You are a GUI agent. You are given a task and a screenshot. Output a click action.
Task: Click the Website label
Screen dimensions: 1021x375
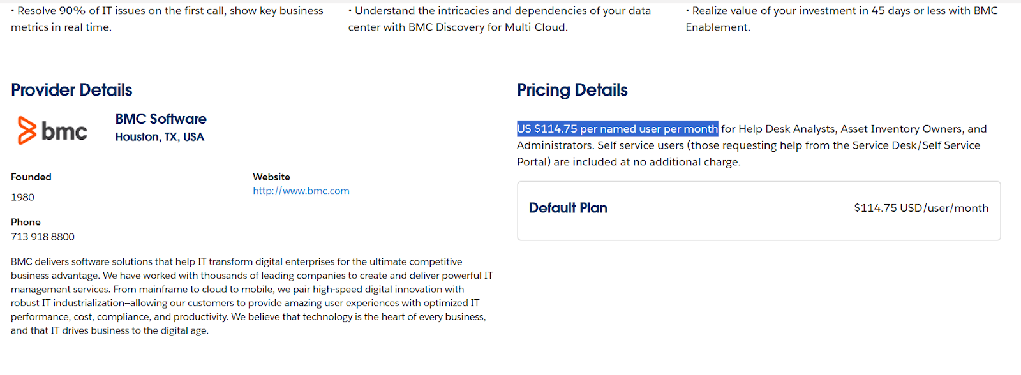[x=271, y=177]
